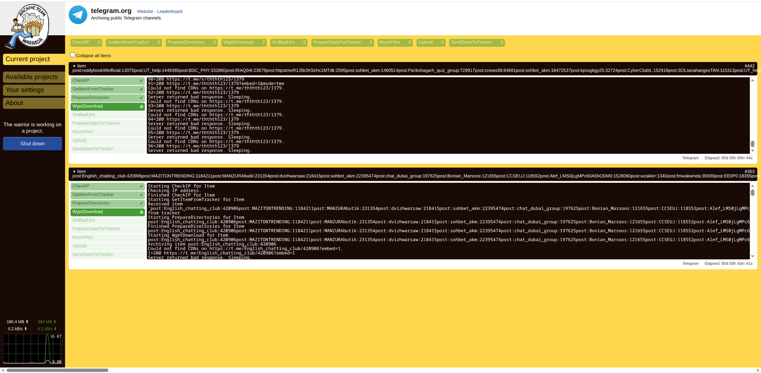Click 'Archiving public Telegram channels.' description
The width and height of the screenshot is (761, 373).
[x=126, y=18]
